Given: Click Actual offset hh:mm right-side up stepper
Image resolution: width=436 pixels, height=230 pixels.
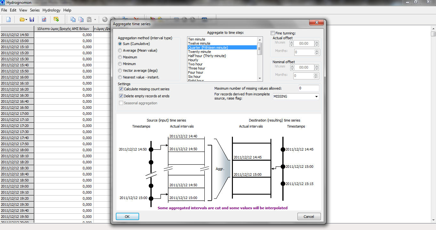Looking at the screenshot, I should tap(317, 42).
